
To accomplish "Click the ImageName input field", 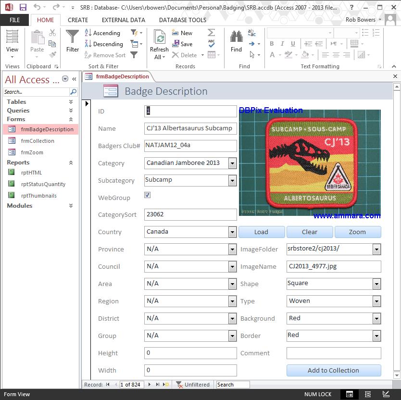I will tap(334, 266).
